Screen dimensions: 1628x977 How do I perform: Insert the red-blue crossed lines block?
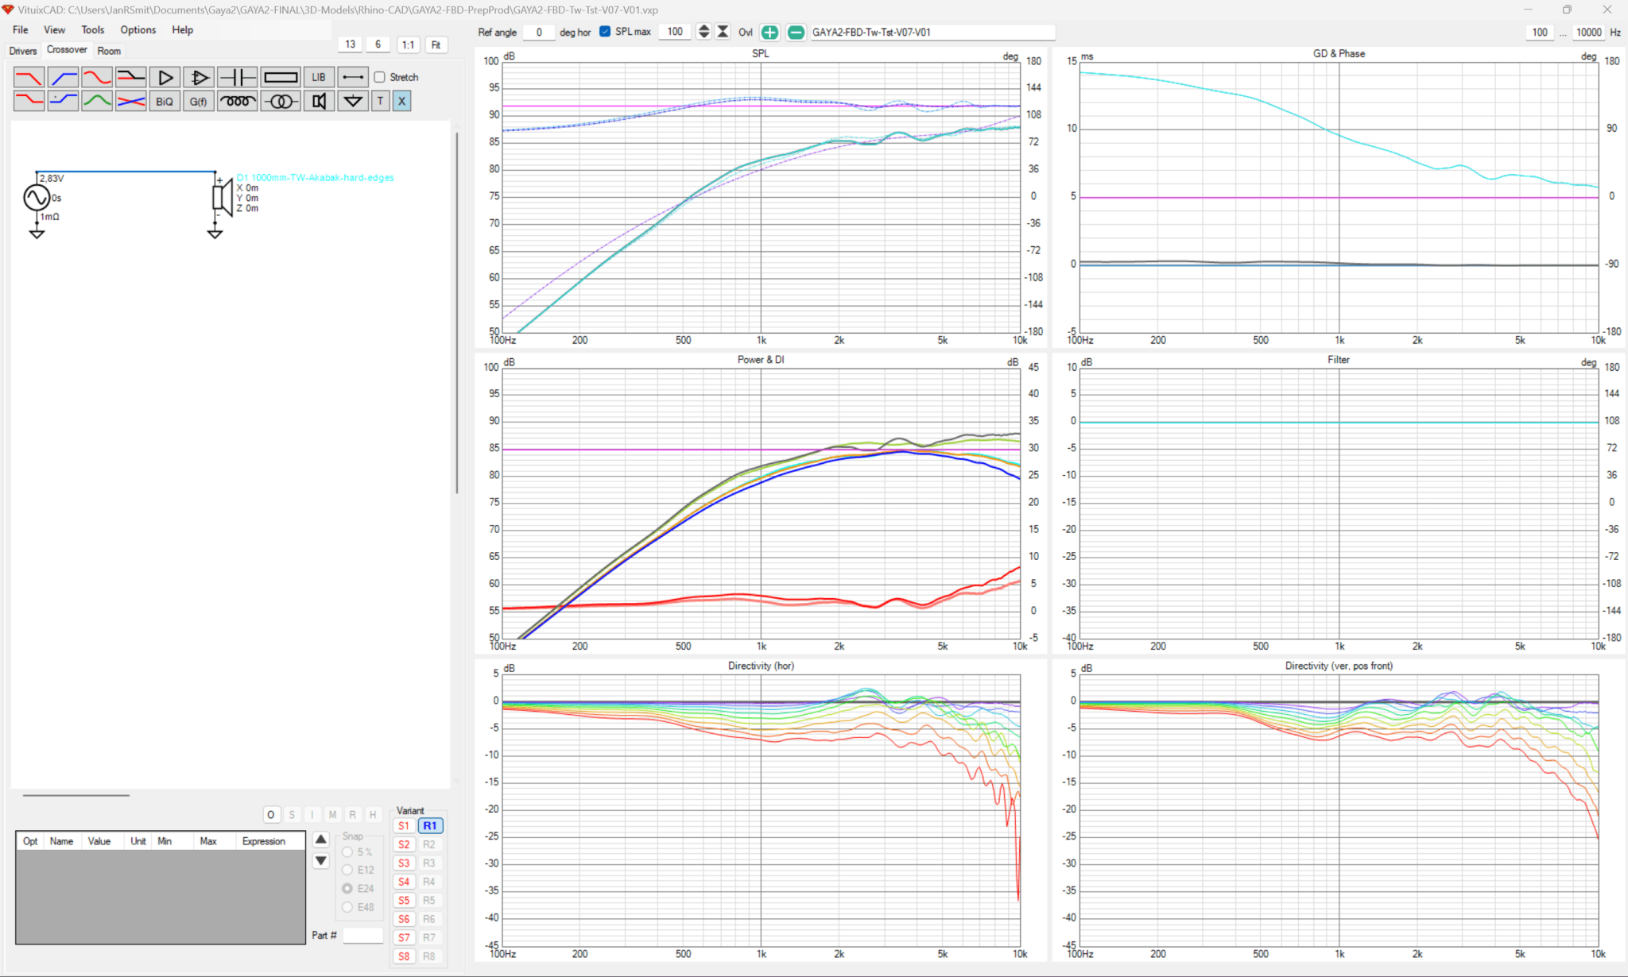coord(131,101)
